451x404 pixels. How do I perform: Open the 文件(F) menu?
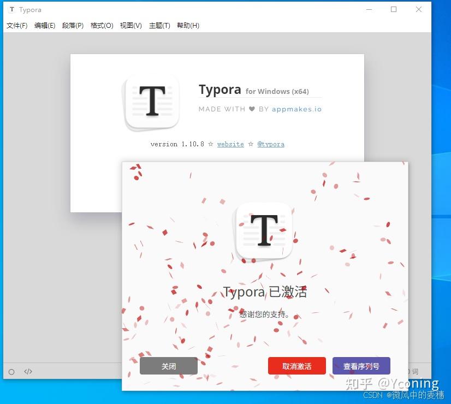point(17,25)
